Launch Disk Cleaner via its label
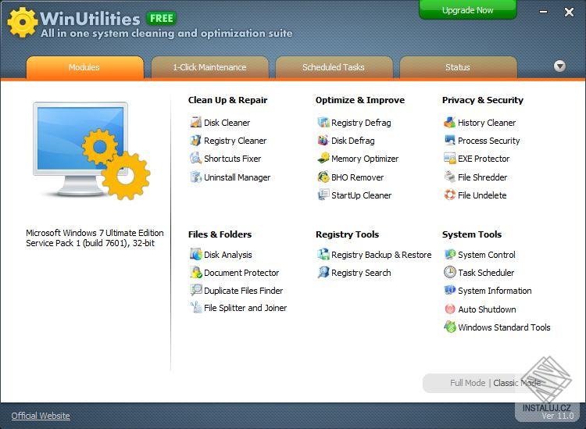Viewport: 586px width, 429px height. tap(227, 123)
